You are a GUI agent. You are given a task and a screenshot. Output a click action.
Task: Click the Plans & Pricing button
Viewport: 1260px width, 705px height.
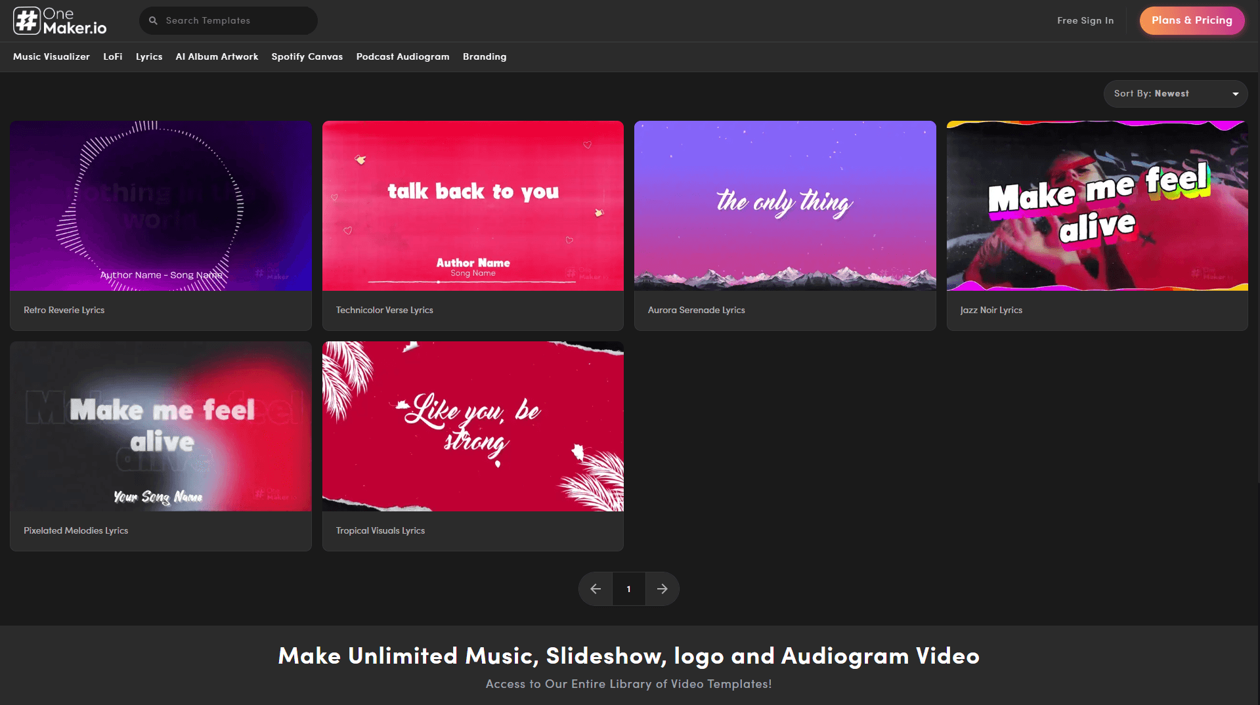point(1192,20)
